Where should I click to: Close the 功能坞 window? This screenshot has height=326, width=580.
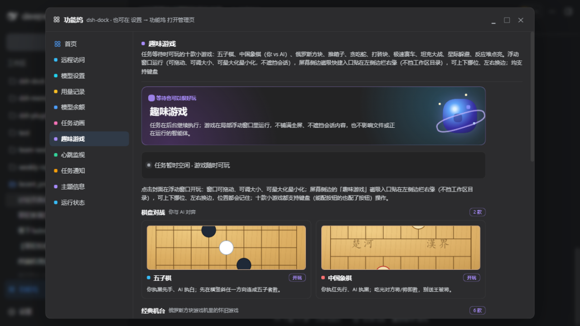[521, 20]
